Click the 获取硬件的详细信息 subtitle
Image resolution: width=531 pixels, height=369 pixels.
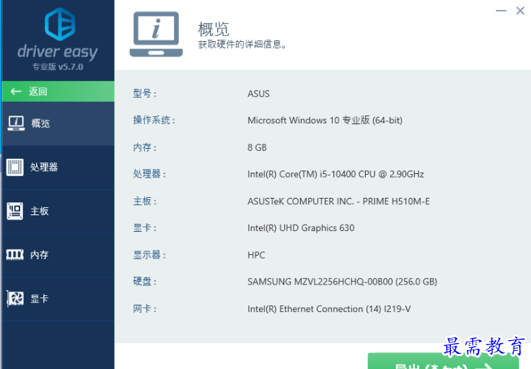(242, 44)
